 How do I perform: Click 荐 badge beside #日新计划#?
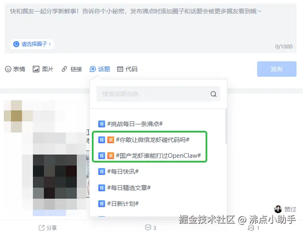coord(102,203)
